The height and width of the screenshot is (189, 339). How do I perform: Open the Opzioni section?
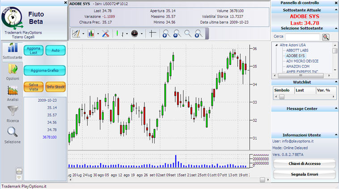[13, 72]
